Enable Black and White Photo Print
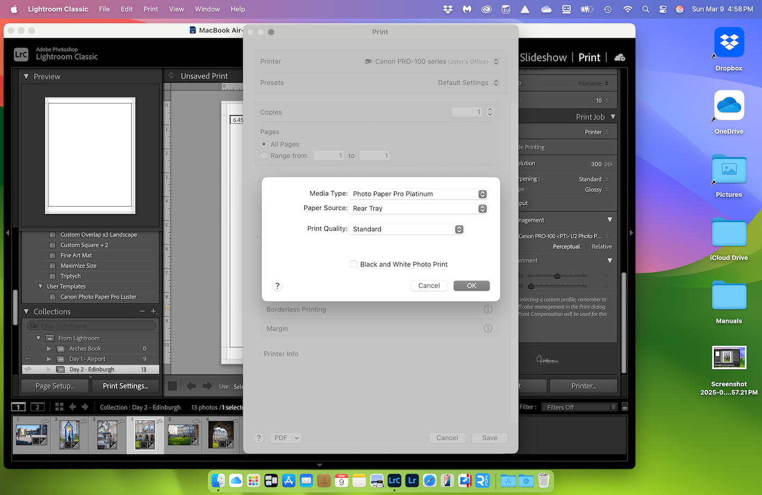This screenshot has height=495, width=762. 354,264
